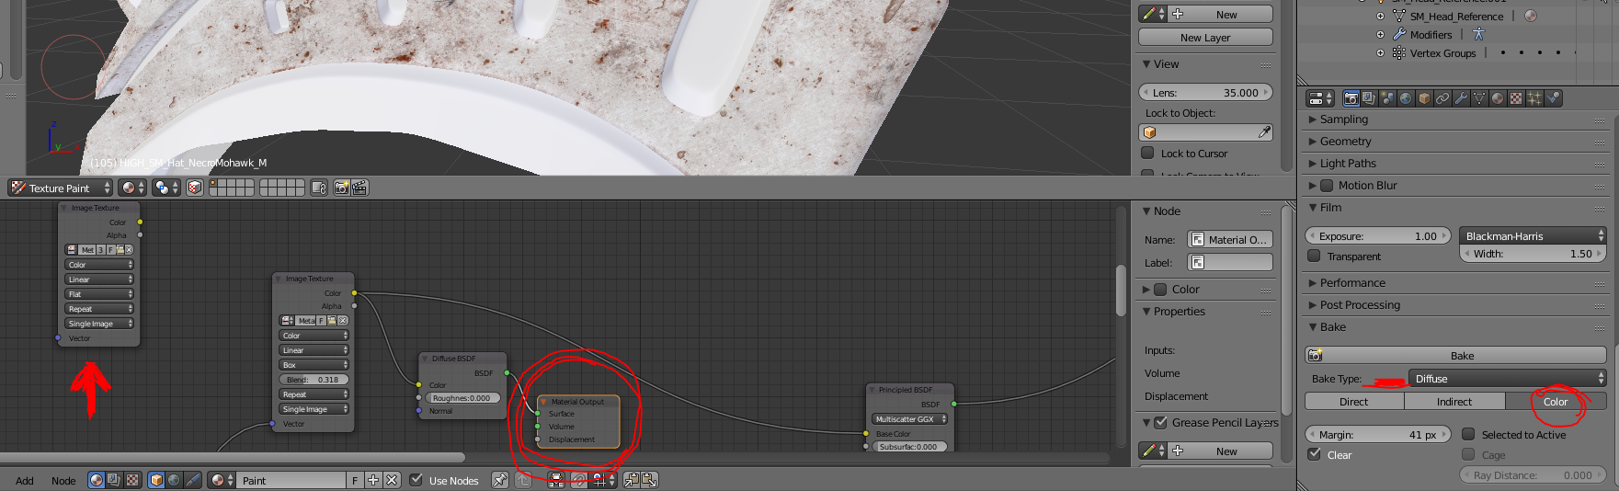This screenshot has width=1619, height=491.
Task: Open Modifiers properties tab with wrench icon
Action: [1462, 98]
